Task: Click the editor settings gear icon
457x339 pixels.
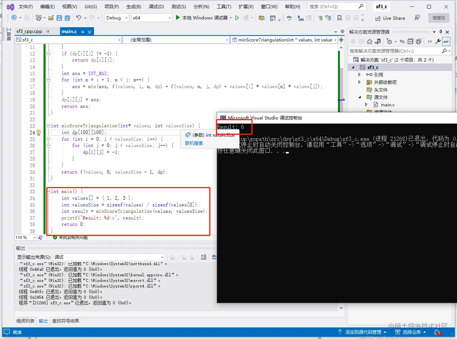Action: (x=342, y=32)
